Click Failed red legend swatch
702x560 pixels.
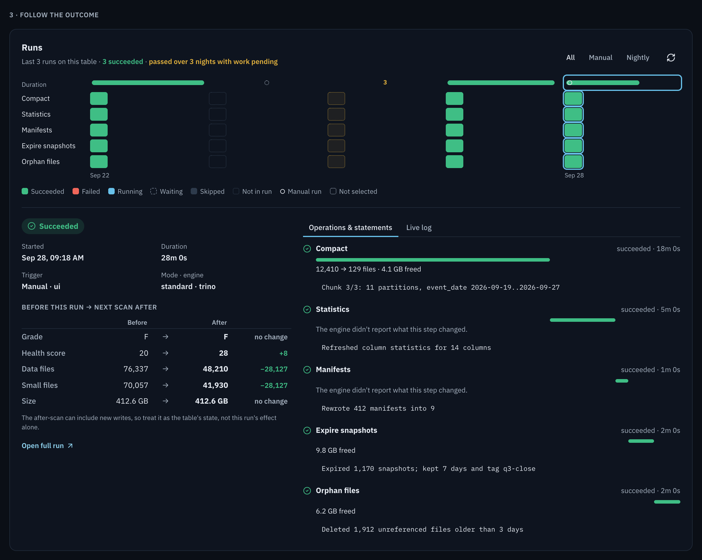[75, 191]
